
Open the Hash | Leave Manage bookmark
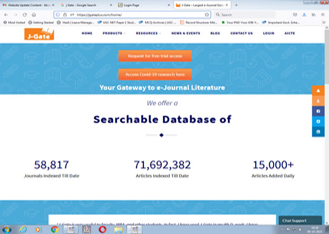[x=75, y=23]
